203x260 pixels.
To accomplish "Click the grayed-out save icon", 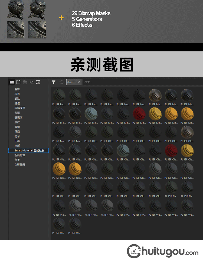I will (25, 82).
